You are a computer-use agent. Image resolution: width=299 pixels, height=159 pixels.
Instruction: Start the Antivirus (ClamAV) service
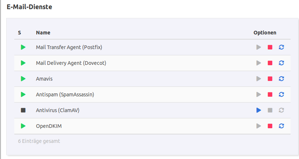pyautogui.click(x=259, y=110)
